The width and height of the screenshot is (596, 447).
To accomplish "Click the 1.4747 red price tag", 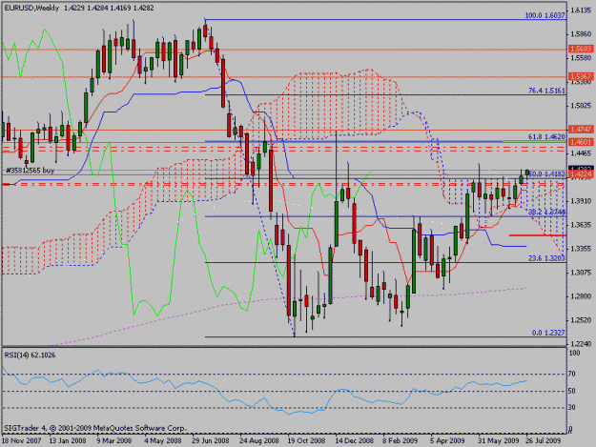I will [581, 129].
